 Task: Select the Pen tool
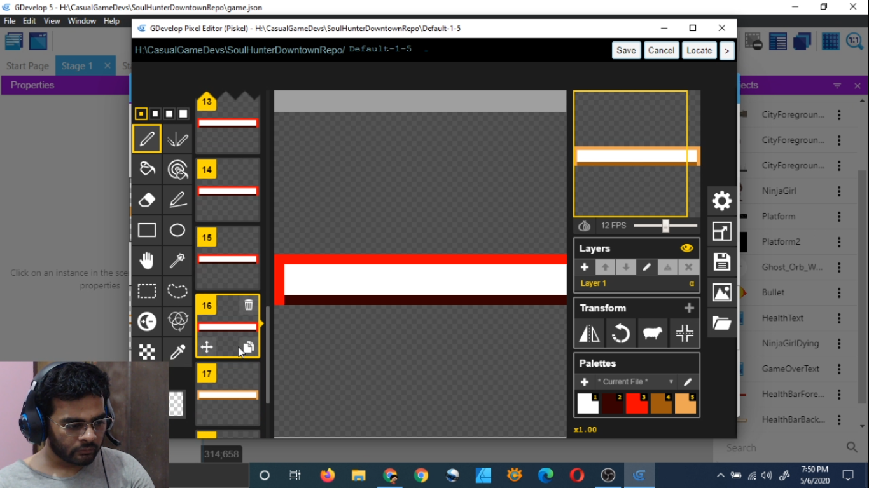pyautogui.click(x=147, y=139)
